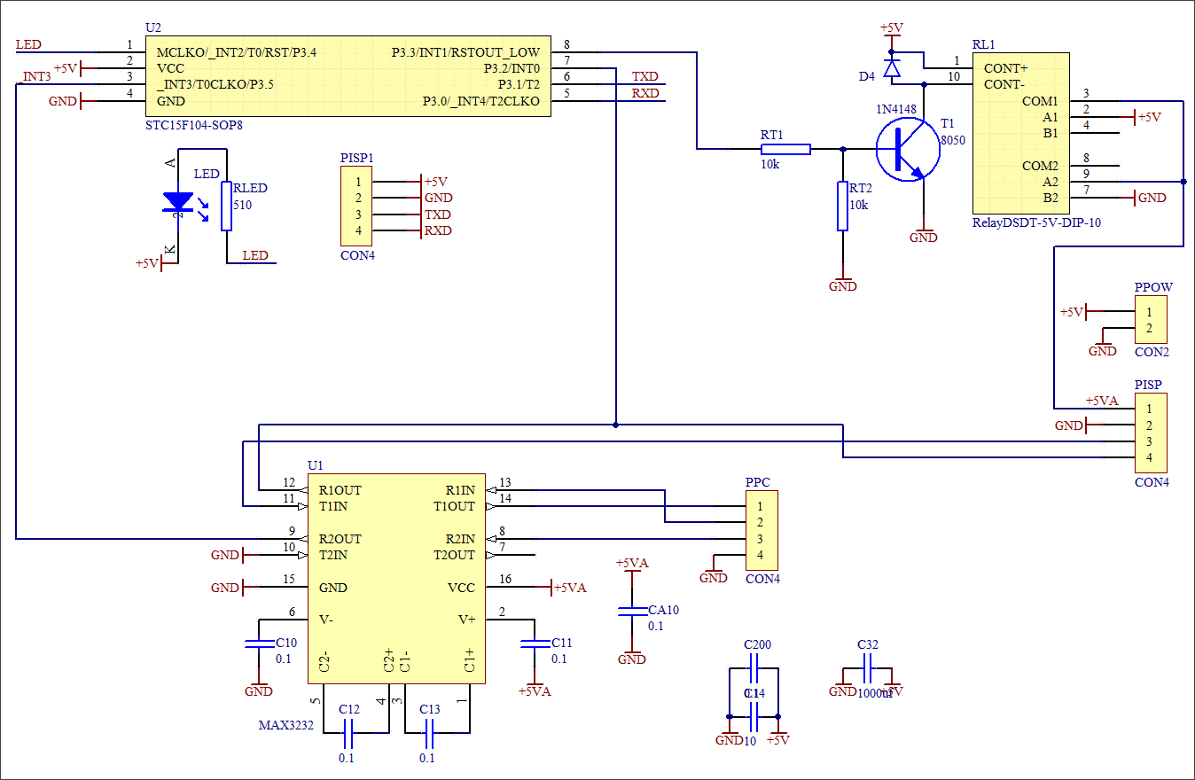This screenshot has width=1195, height=780.
Task: Select the CA10 capacitor designator
Action: (x=664, y=610)
